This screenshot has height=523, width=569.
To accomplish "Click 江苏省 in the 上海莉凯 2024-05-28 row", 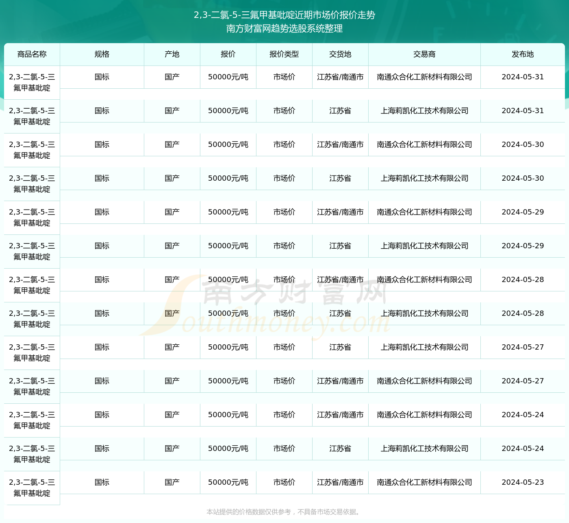I will [340, 313].
